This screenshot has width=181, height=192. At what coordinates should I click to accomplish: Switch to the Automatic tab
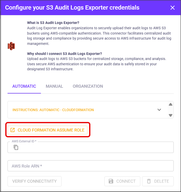click(24, 86)
